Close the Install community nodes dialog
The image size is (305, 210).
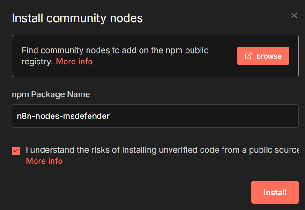294,16
